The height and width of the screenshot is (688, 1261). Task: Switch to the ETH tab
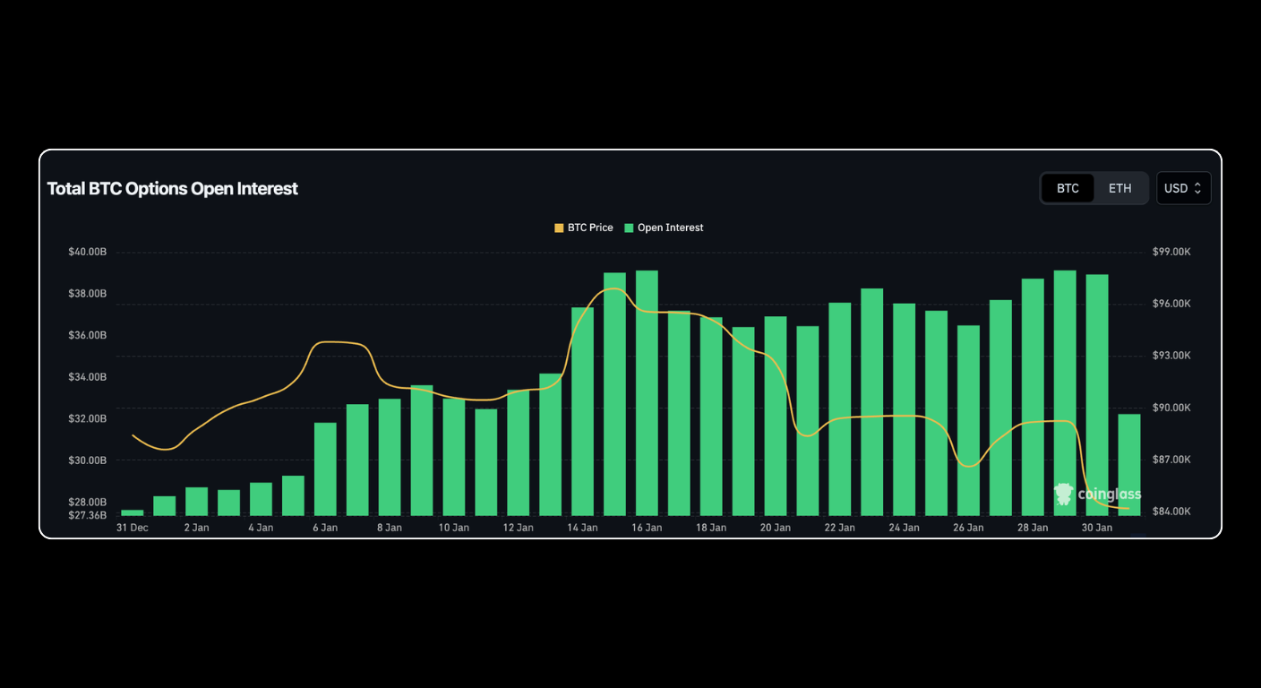1119,188
